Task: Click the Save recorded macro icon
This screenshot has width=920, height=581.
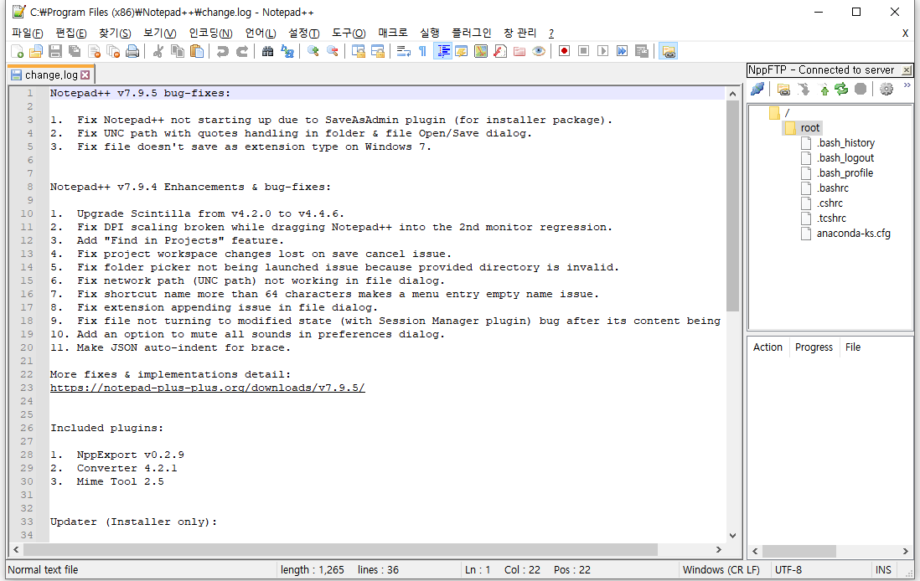Action: pos(641,52)
